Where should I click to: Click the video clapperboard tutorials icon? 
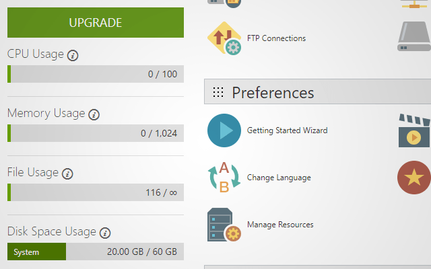415,130
